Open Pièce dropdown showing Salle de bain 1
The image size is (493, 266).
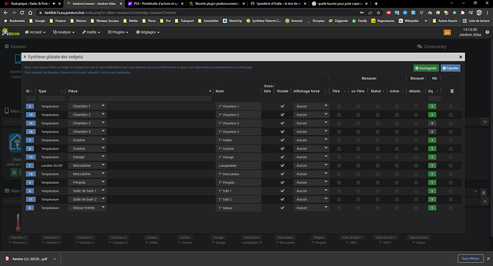pos(87,190)
